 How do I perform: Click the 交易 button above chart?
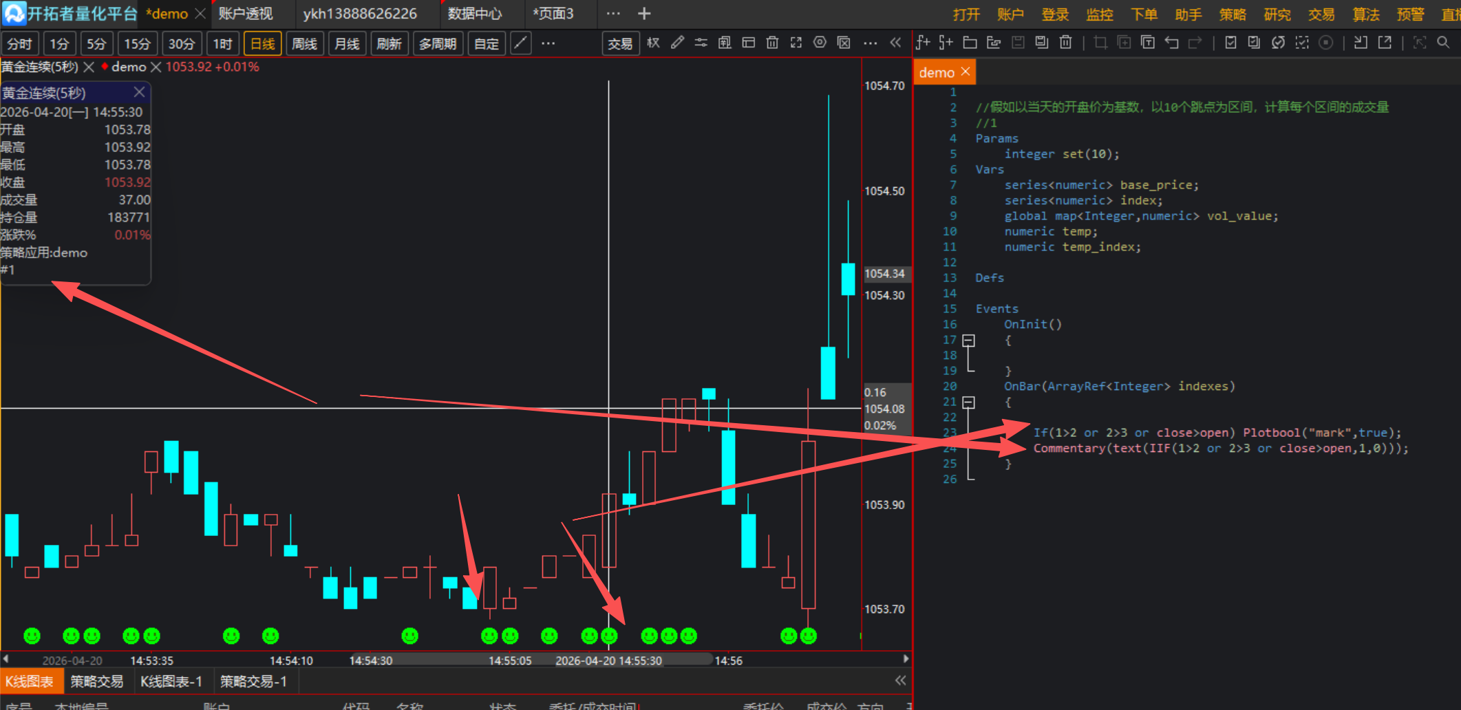click(x=619, y=44)
